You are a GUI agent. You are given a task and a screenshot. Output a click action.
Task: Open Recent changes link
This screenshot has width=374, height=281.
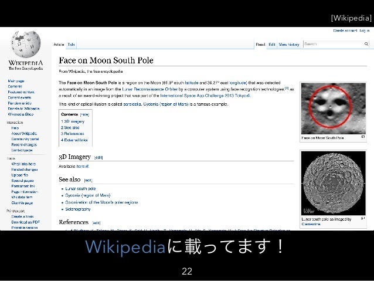[x=24, y=145]
